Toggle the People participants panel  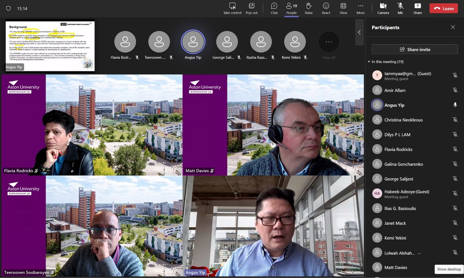[291, 8]
